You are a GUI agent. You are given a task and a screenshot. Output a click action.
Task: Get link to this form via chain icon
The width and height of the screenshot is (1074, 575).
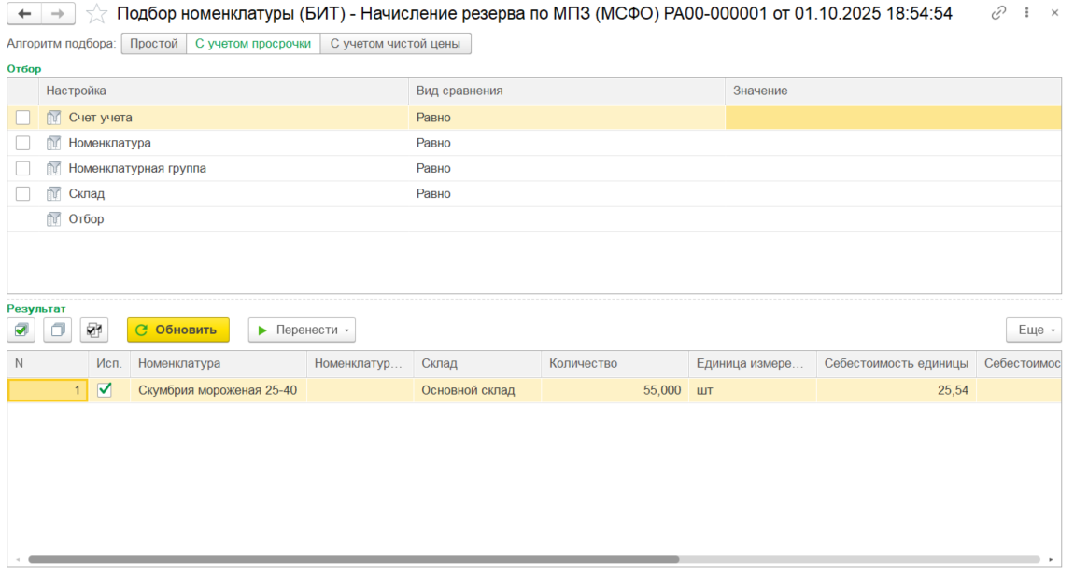click(x=999, y=13)
